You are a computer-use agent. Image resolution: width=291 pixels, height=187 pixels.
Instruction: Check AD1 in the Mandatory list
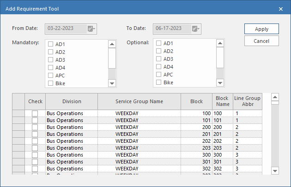point(50,44)
